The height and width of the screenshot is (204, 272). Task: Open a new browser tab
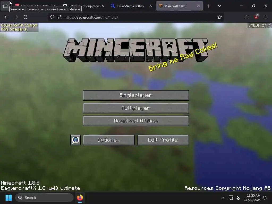coord(209,6)
